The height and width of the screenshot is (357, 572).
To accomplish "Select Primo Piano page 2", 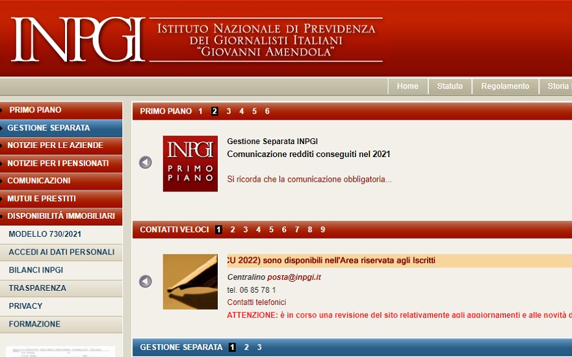I will [x=214, y=112].
